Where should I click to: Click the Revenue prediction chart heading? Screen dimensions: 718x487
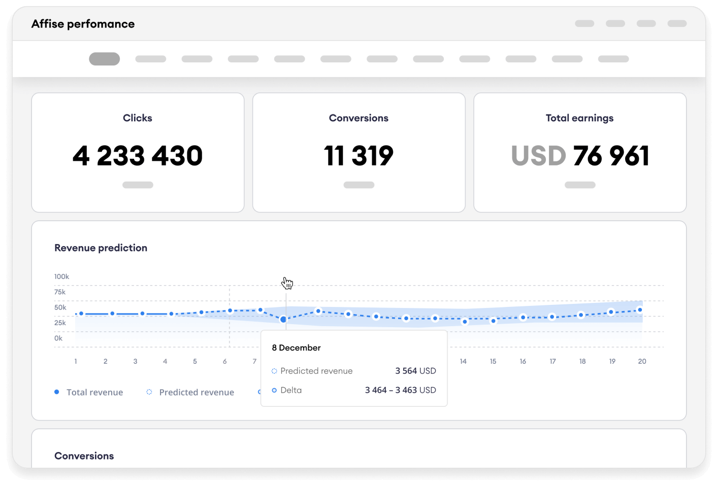(x=101, y=248)
